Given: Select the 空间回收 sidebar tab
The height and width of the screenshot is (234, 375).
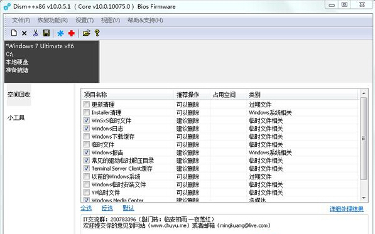Looking at the screenshot, I should pyautogui.click(x=19, y=95).
